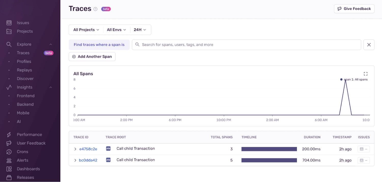Open the All Projects dropdown
This screenshot has width=382, height=182.
(86, 30)
